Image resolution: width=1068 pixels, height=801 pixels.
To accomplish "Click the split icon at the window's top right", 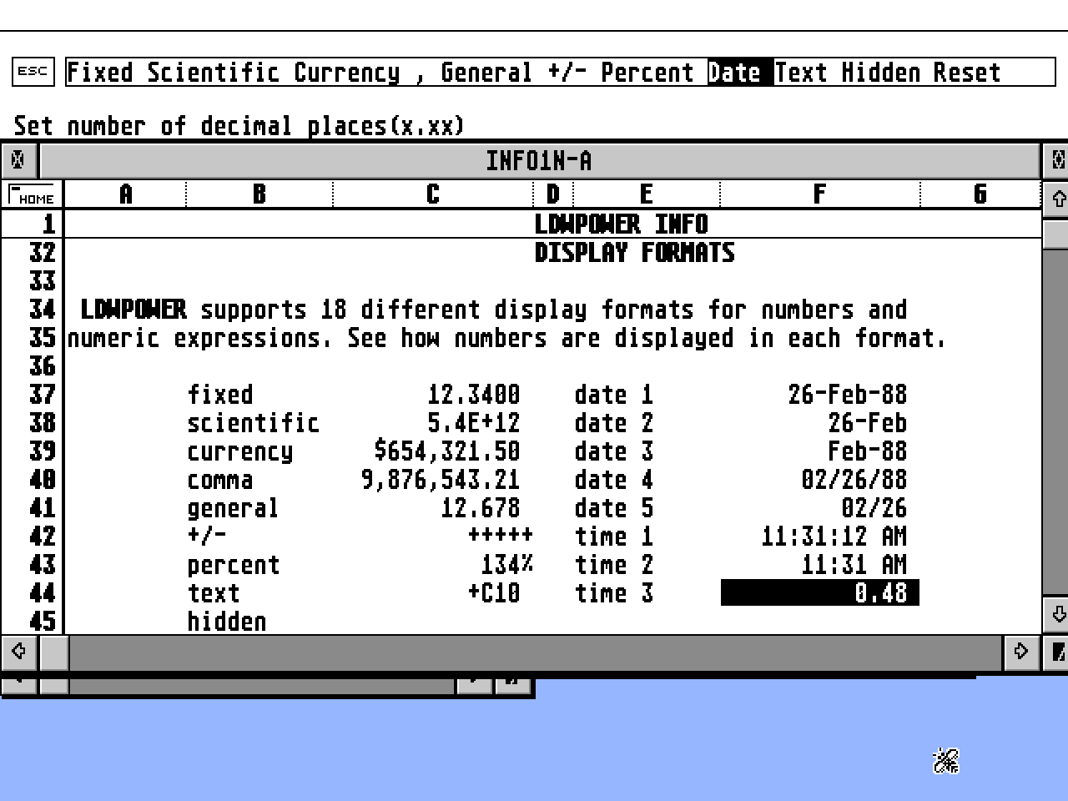I will [x=1056, y=159].
